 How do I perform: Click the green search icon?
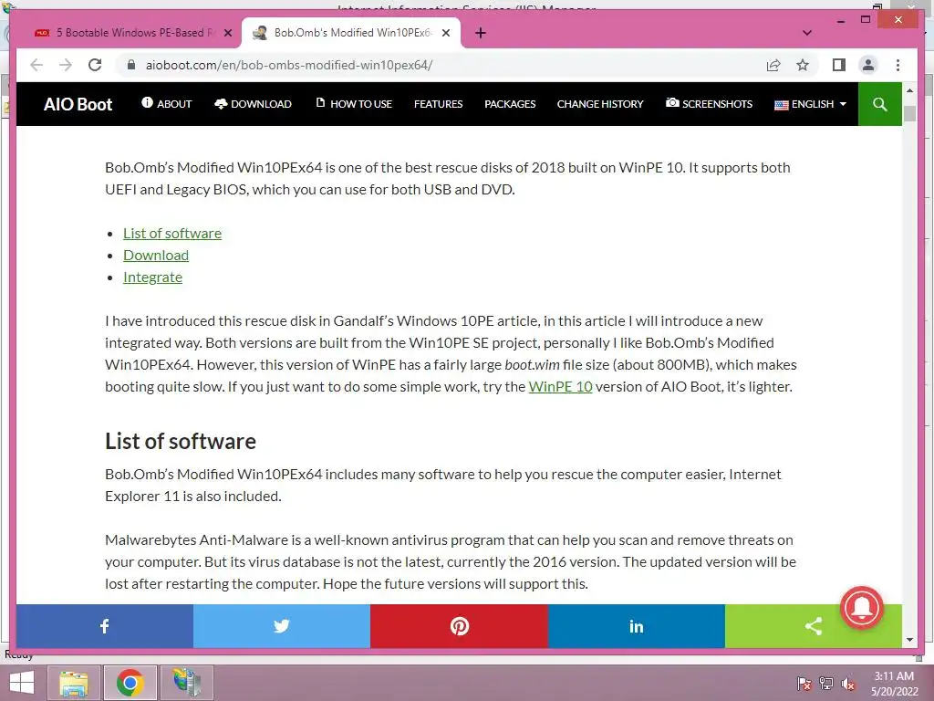880,104
